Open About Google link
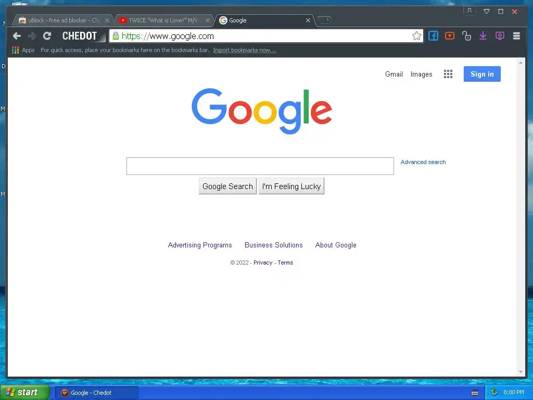 (x=336, y=245)
